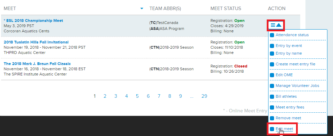Go to page 5 in pagination
This screenshot has width=333, height=136.
137,96
